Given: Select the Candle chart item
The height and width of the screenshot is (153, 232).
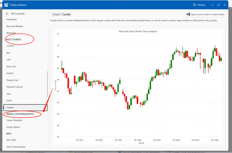Looking at the screenshot, I should tap(25, 108).
